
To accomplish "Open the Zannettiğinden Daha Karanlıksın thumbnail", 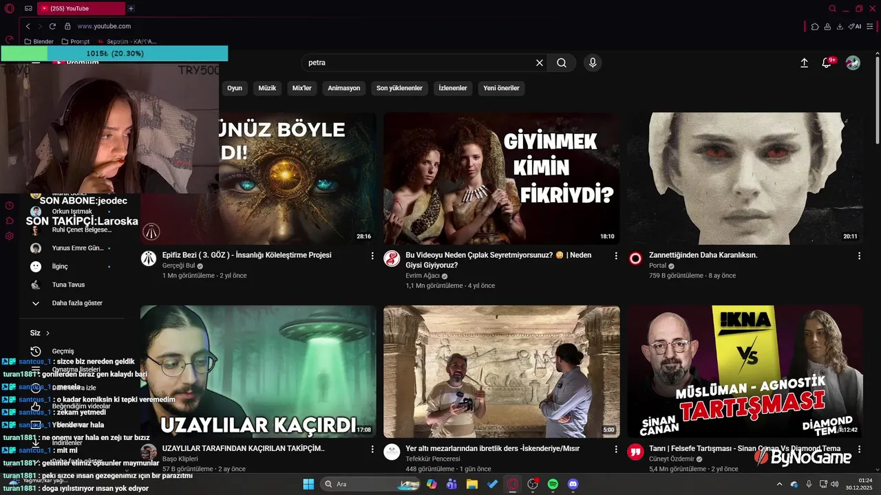I will pos(745,178).
